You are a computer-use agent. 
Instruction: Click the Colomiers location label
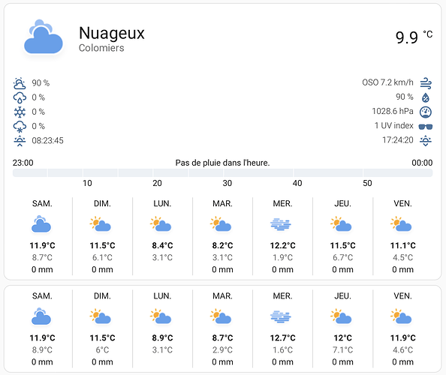[101, 48]
